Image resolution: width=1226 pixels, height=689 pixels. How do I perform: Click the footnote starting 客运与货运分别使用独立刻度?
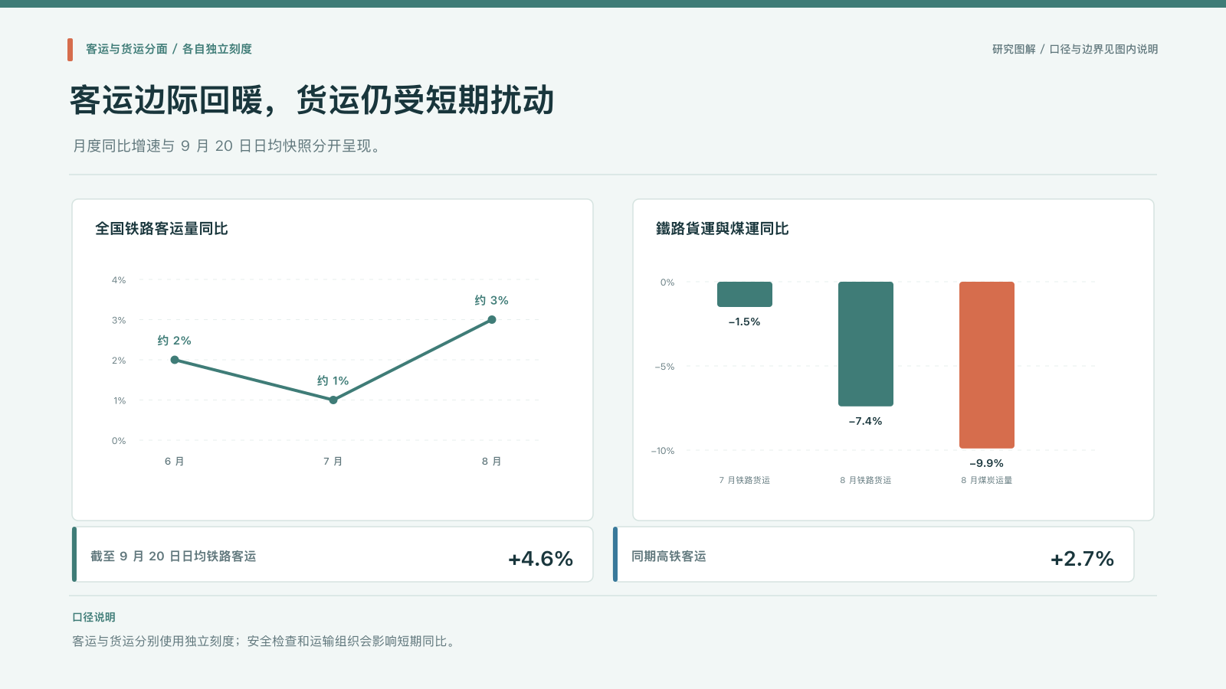[x=265, y=641]
